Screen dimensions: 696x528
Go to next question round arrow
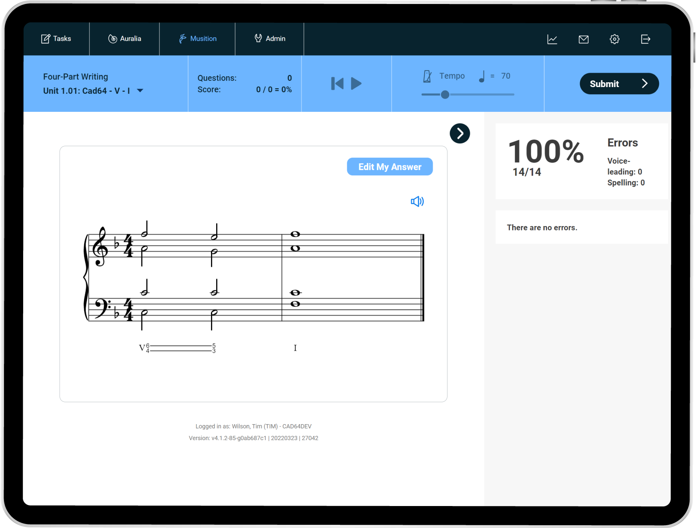coord(459,133)
